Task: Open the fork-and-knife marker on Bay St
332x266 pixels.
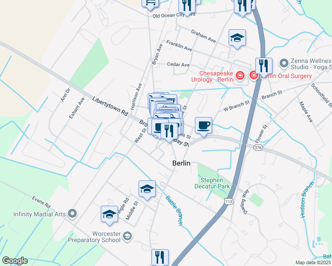Action: (169, 132)
